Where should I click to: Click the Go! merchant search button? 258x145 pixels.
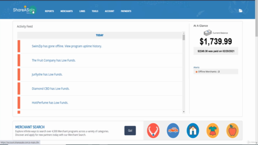[x=130, y=130]
